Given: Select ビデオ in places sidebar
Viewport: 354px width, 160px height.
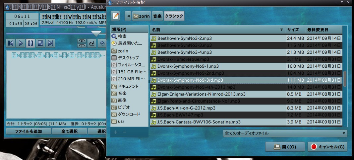Looking at the screenshot, I should tap(129, 107).
